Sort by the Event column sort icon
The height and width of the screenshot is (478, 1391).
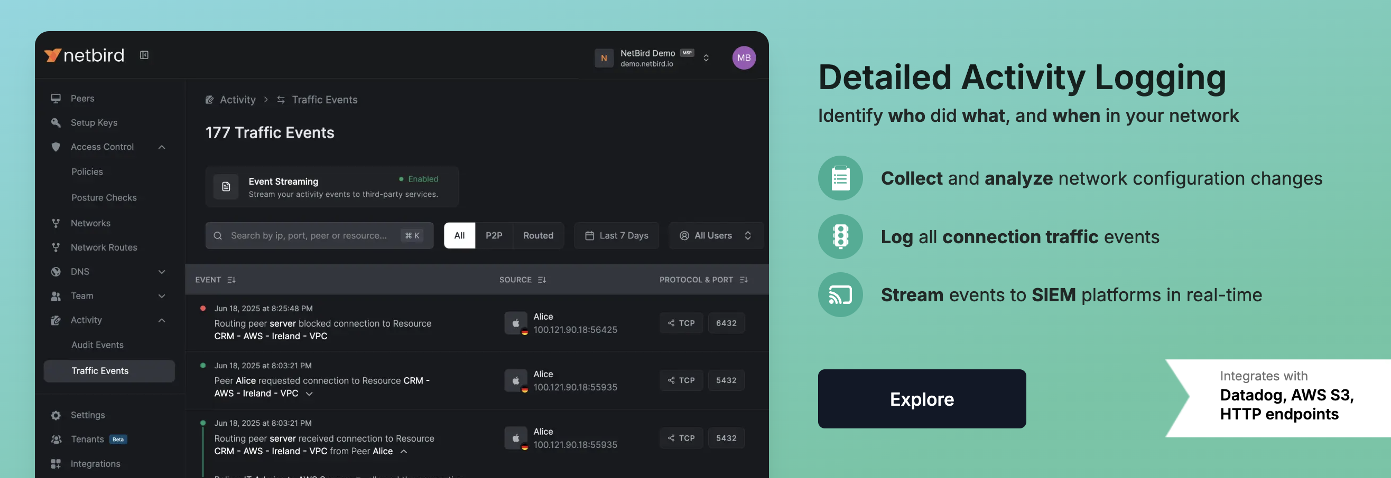click(x=231, y=280)
